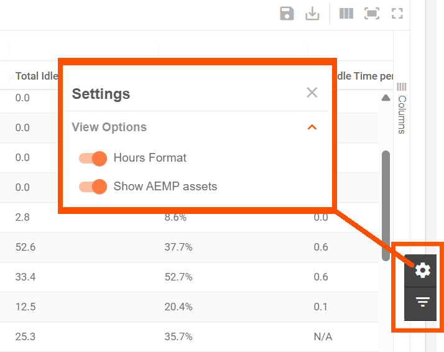Click the N/A cell in last row
Screen dimensions: 444x352
(323, 336)
